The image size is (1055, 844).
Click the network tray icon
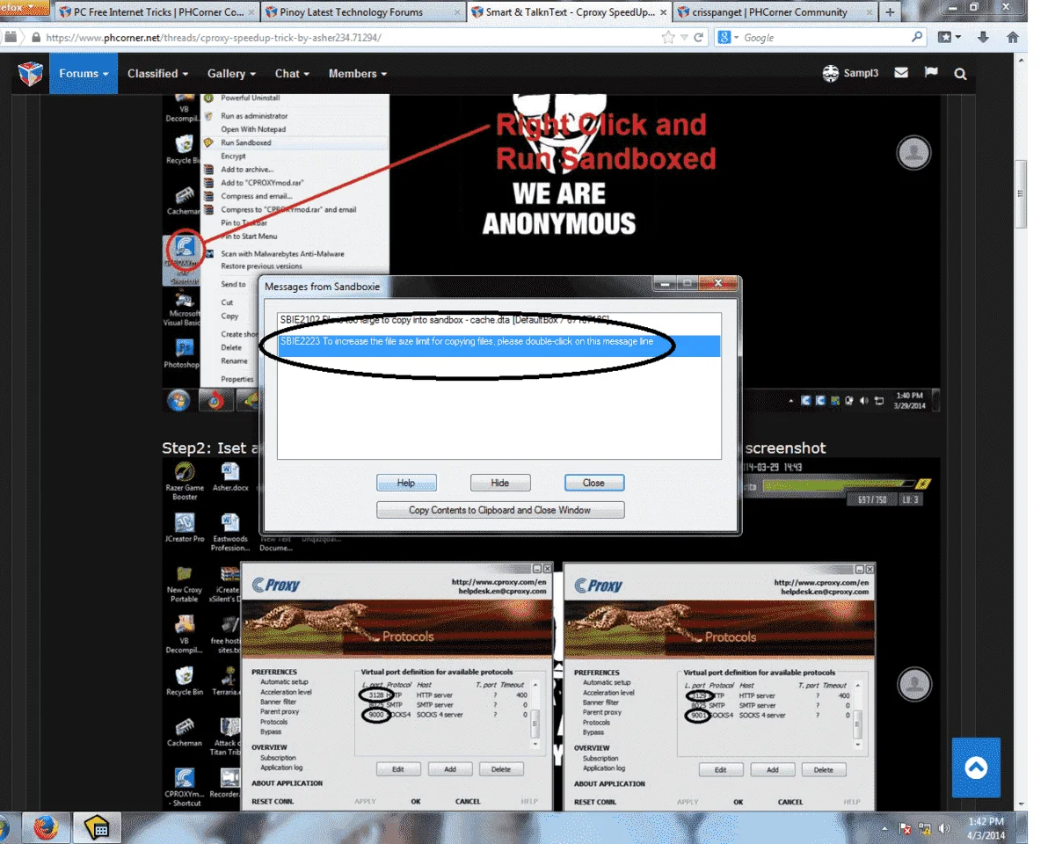925,828
